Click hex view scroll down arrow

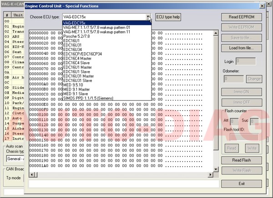216,169
